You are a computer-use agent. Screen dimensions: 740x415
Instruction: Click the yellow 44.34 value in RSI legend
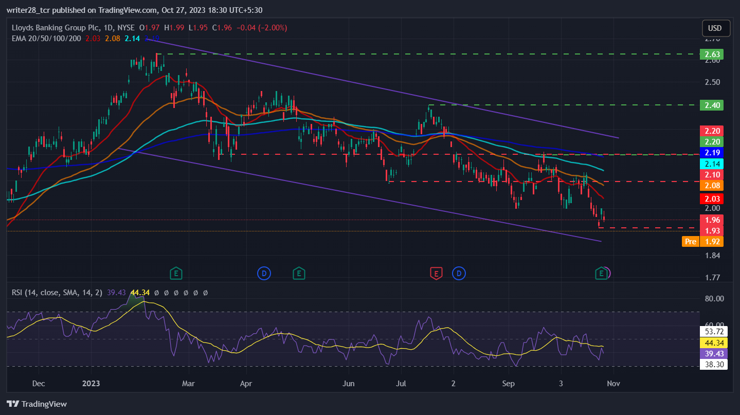click(139, 293)
